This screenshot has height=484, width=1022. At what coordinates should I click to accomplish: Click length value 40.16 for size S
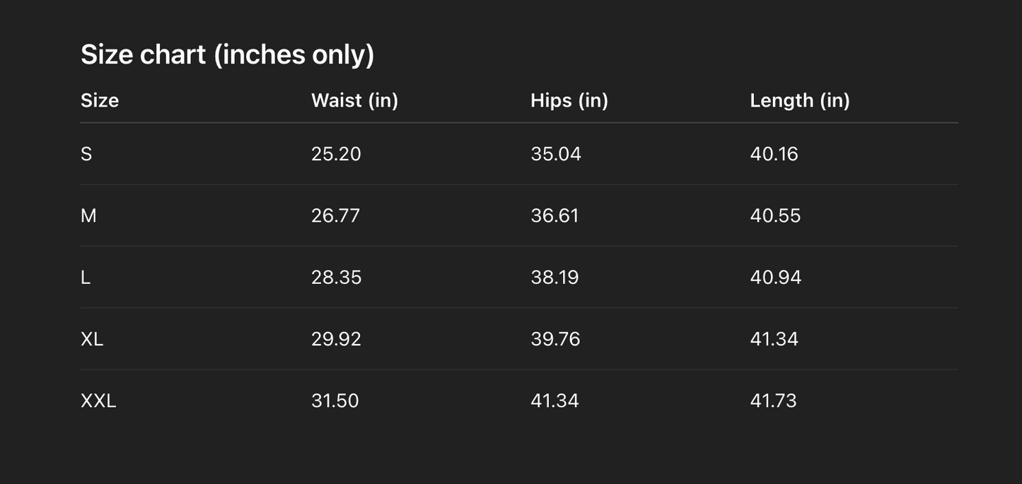(774, 154)
